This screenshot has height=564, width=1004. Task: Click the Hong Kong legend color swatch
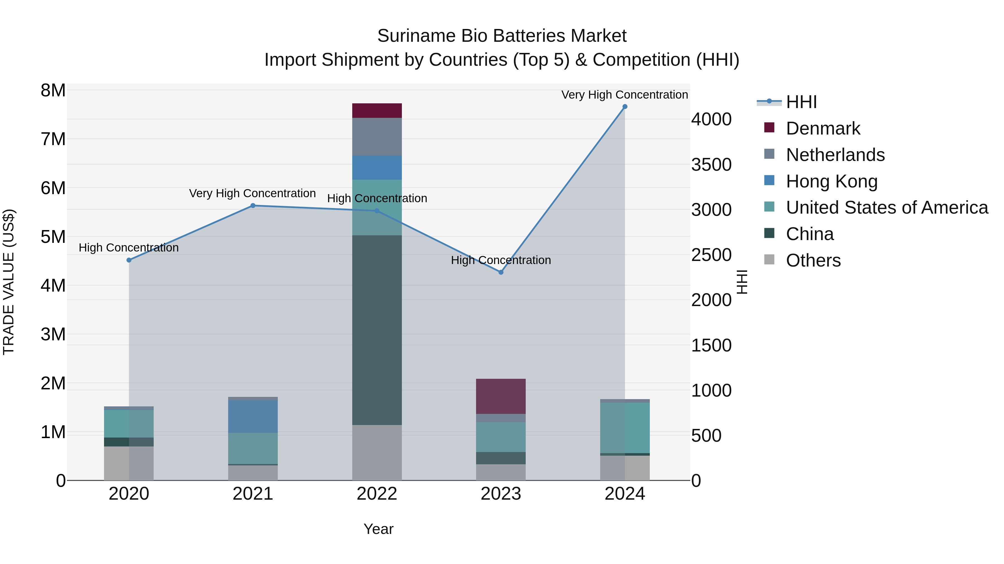click(x=769, y=180)
